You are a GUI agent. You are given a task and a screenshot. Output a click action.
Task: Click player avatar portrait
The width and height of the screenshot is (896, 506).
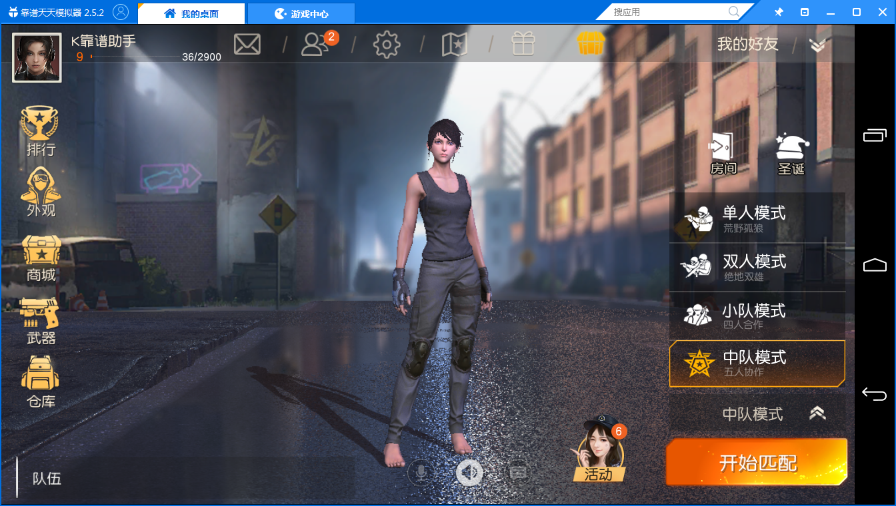tap(37, 58)
